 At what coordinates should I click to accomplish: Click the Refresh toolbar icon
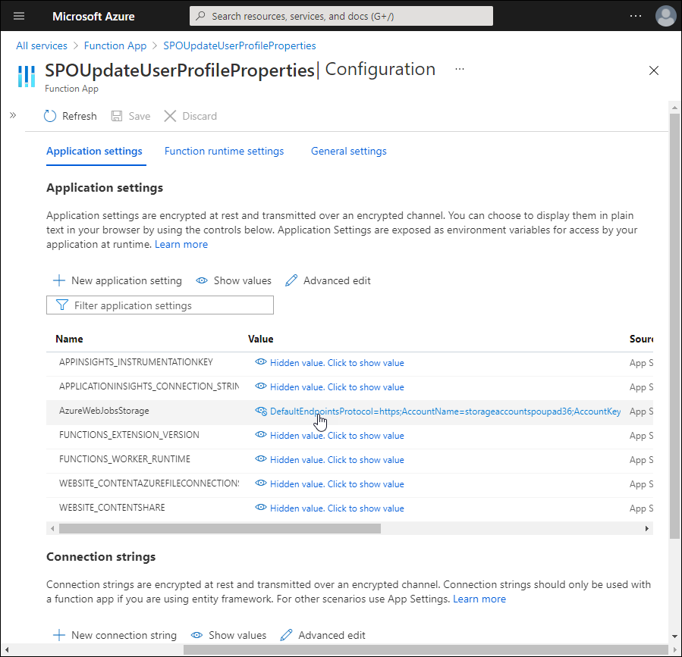(x=50, y=116)
